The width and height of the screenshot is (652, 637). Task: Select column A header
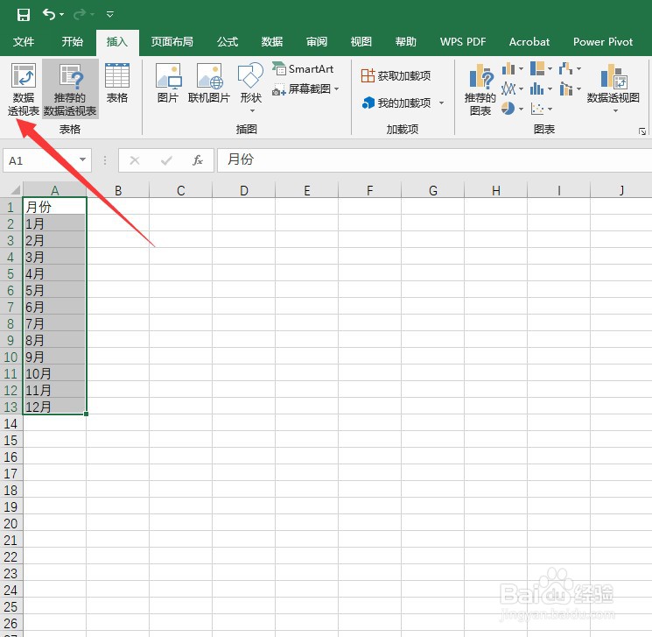(54, 191)
